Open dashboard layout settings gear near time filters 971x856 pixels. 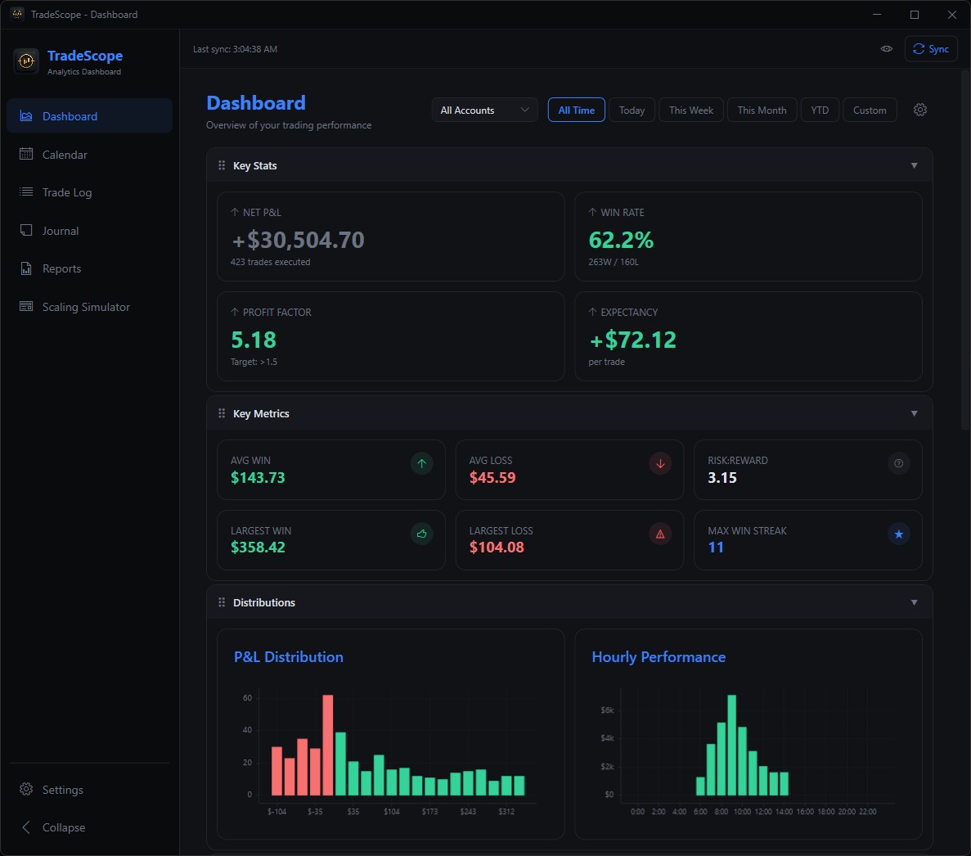pos(920,110)
